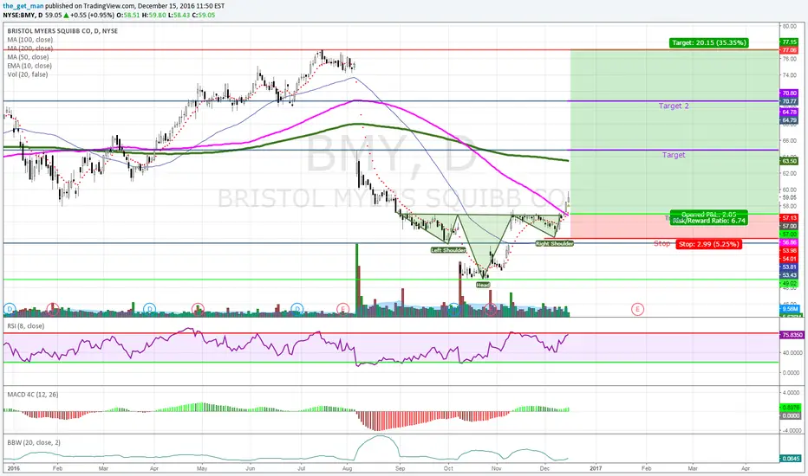Viewport: 808px width, 476px height.
Task: Click the 'Head' pattern label
Action: coord(483,285)
